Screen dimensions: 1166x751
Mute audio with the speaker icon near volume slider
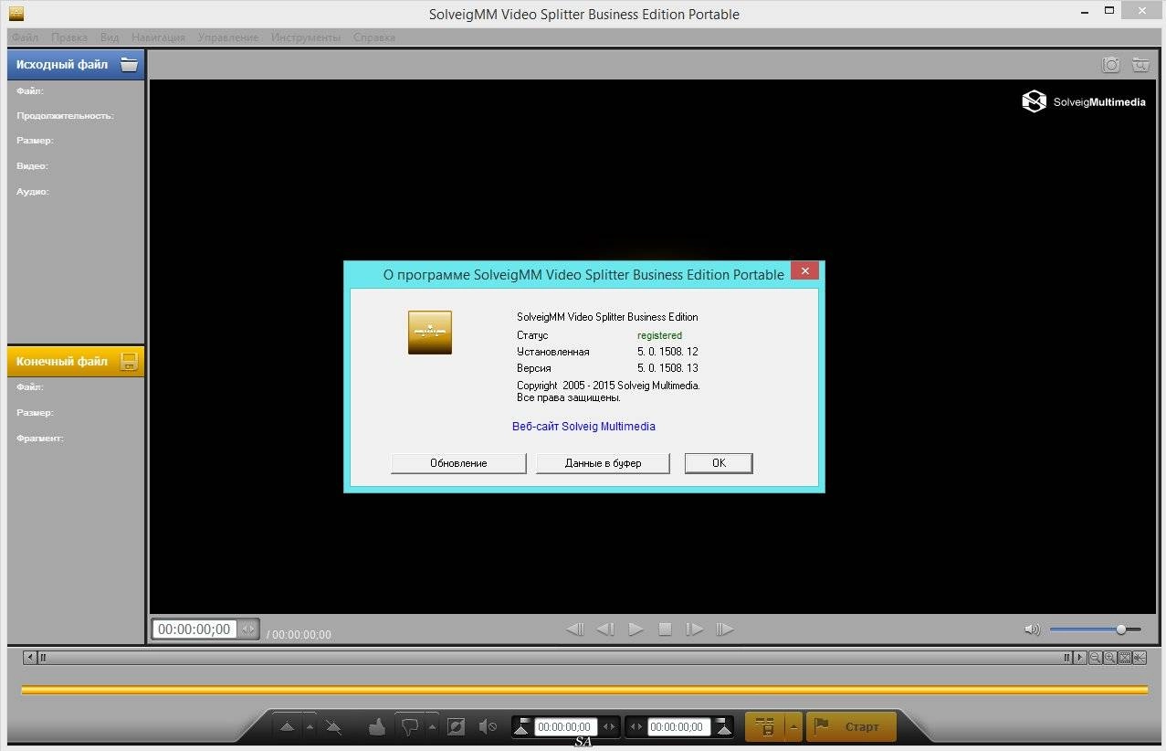[1033, 629]
